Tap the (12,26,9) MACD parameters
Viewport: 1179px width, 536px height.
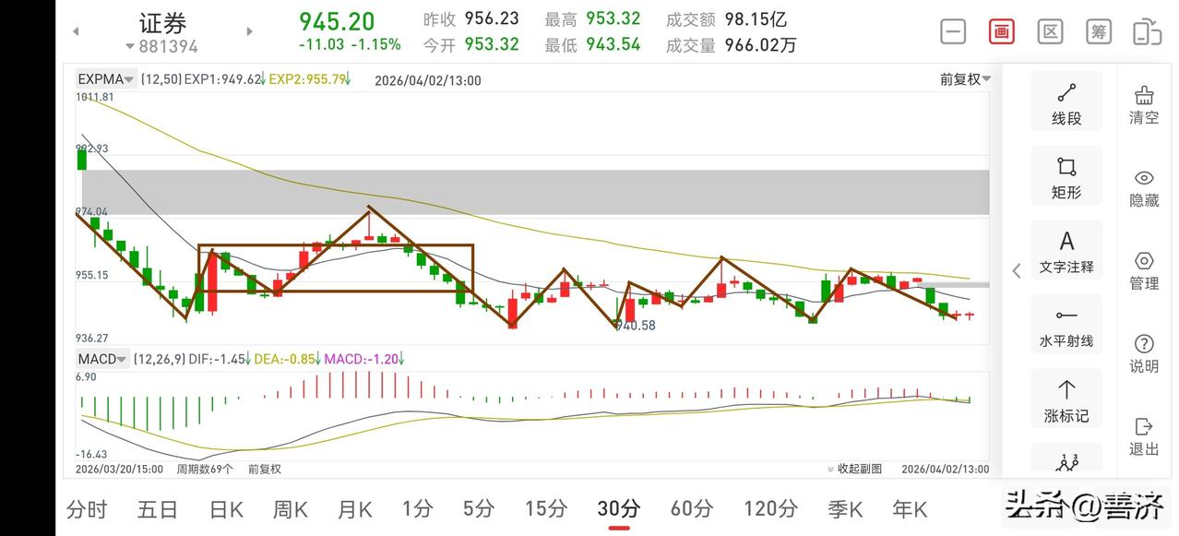(x=158, y=359)
